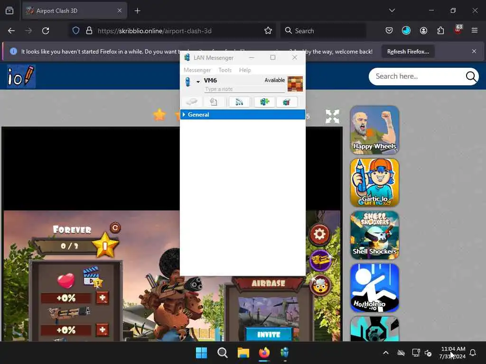Click the send file paperclip icon
The height and width of the screenshot is (364, 486).
[213, 102]
